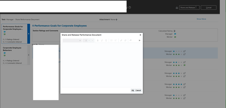Open Worker comment icon in Section Ratings
The width and height of the screenshot is (226, 108).
pos(175,37)
